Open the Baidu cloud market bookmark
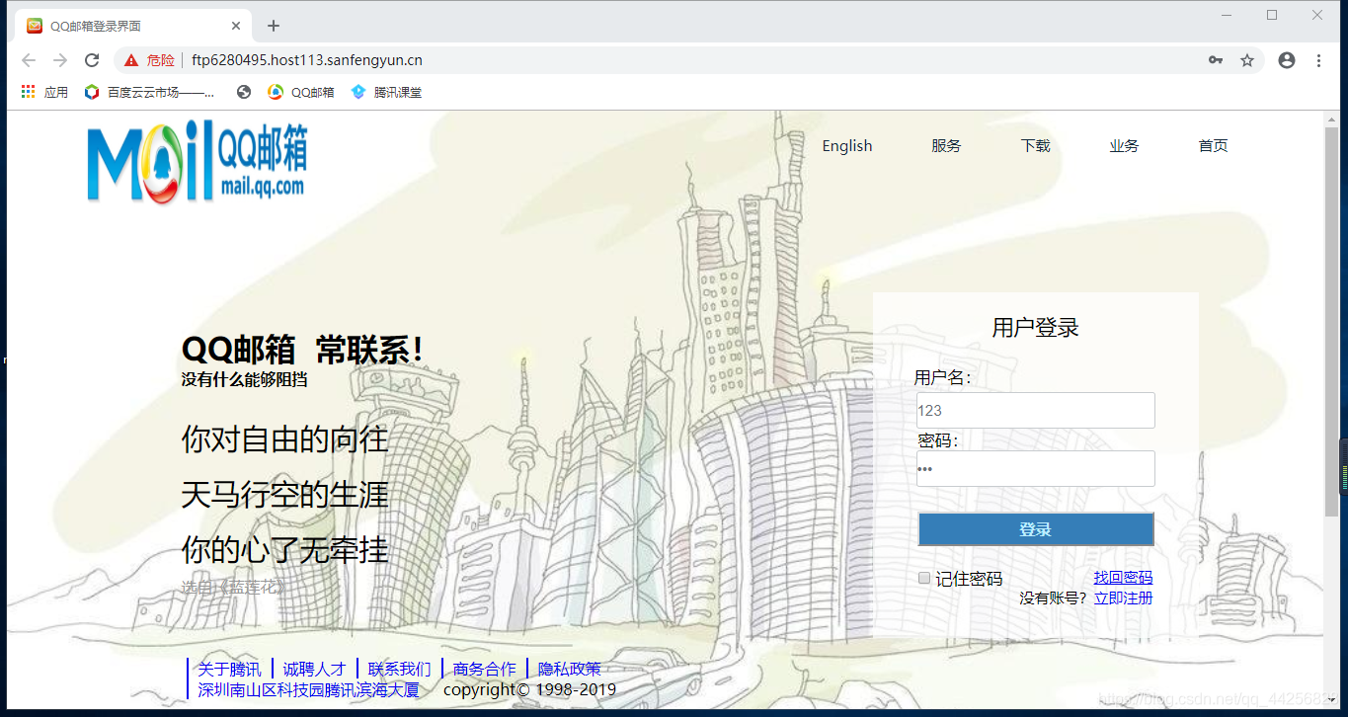The width and height of the screenshot is (1348, 717). pos(150,92)
